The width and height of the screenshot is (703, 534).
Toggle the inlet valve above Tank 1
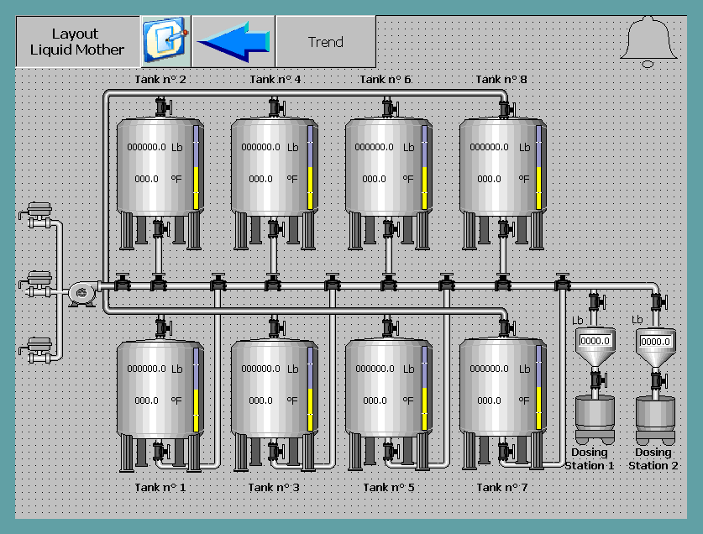163,327
